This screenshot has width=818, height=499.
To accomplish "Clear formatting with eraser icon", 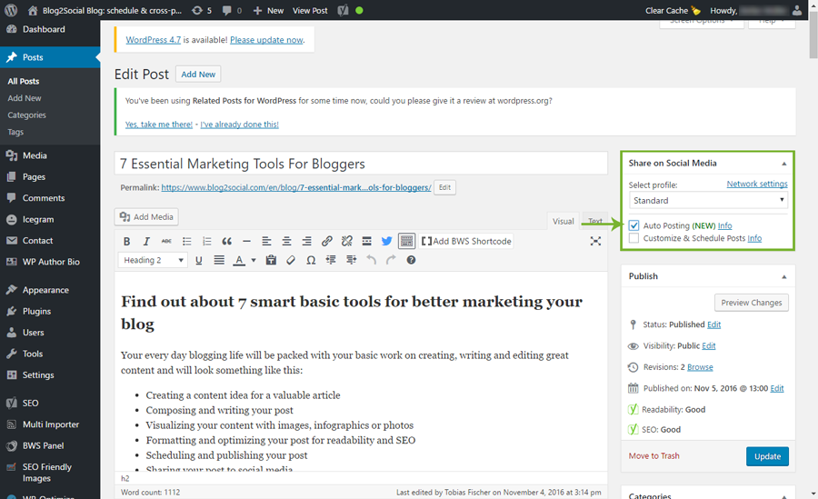I will click(x=291, y=260).
